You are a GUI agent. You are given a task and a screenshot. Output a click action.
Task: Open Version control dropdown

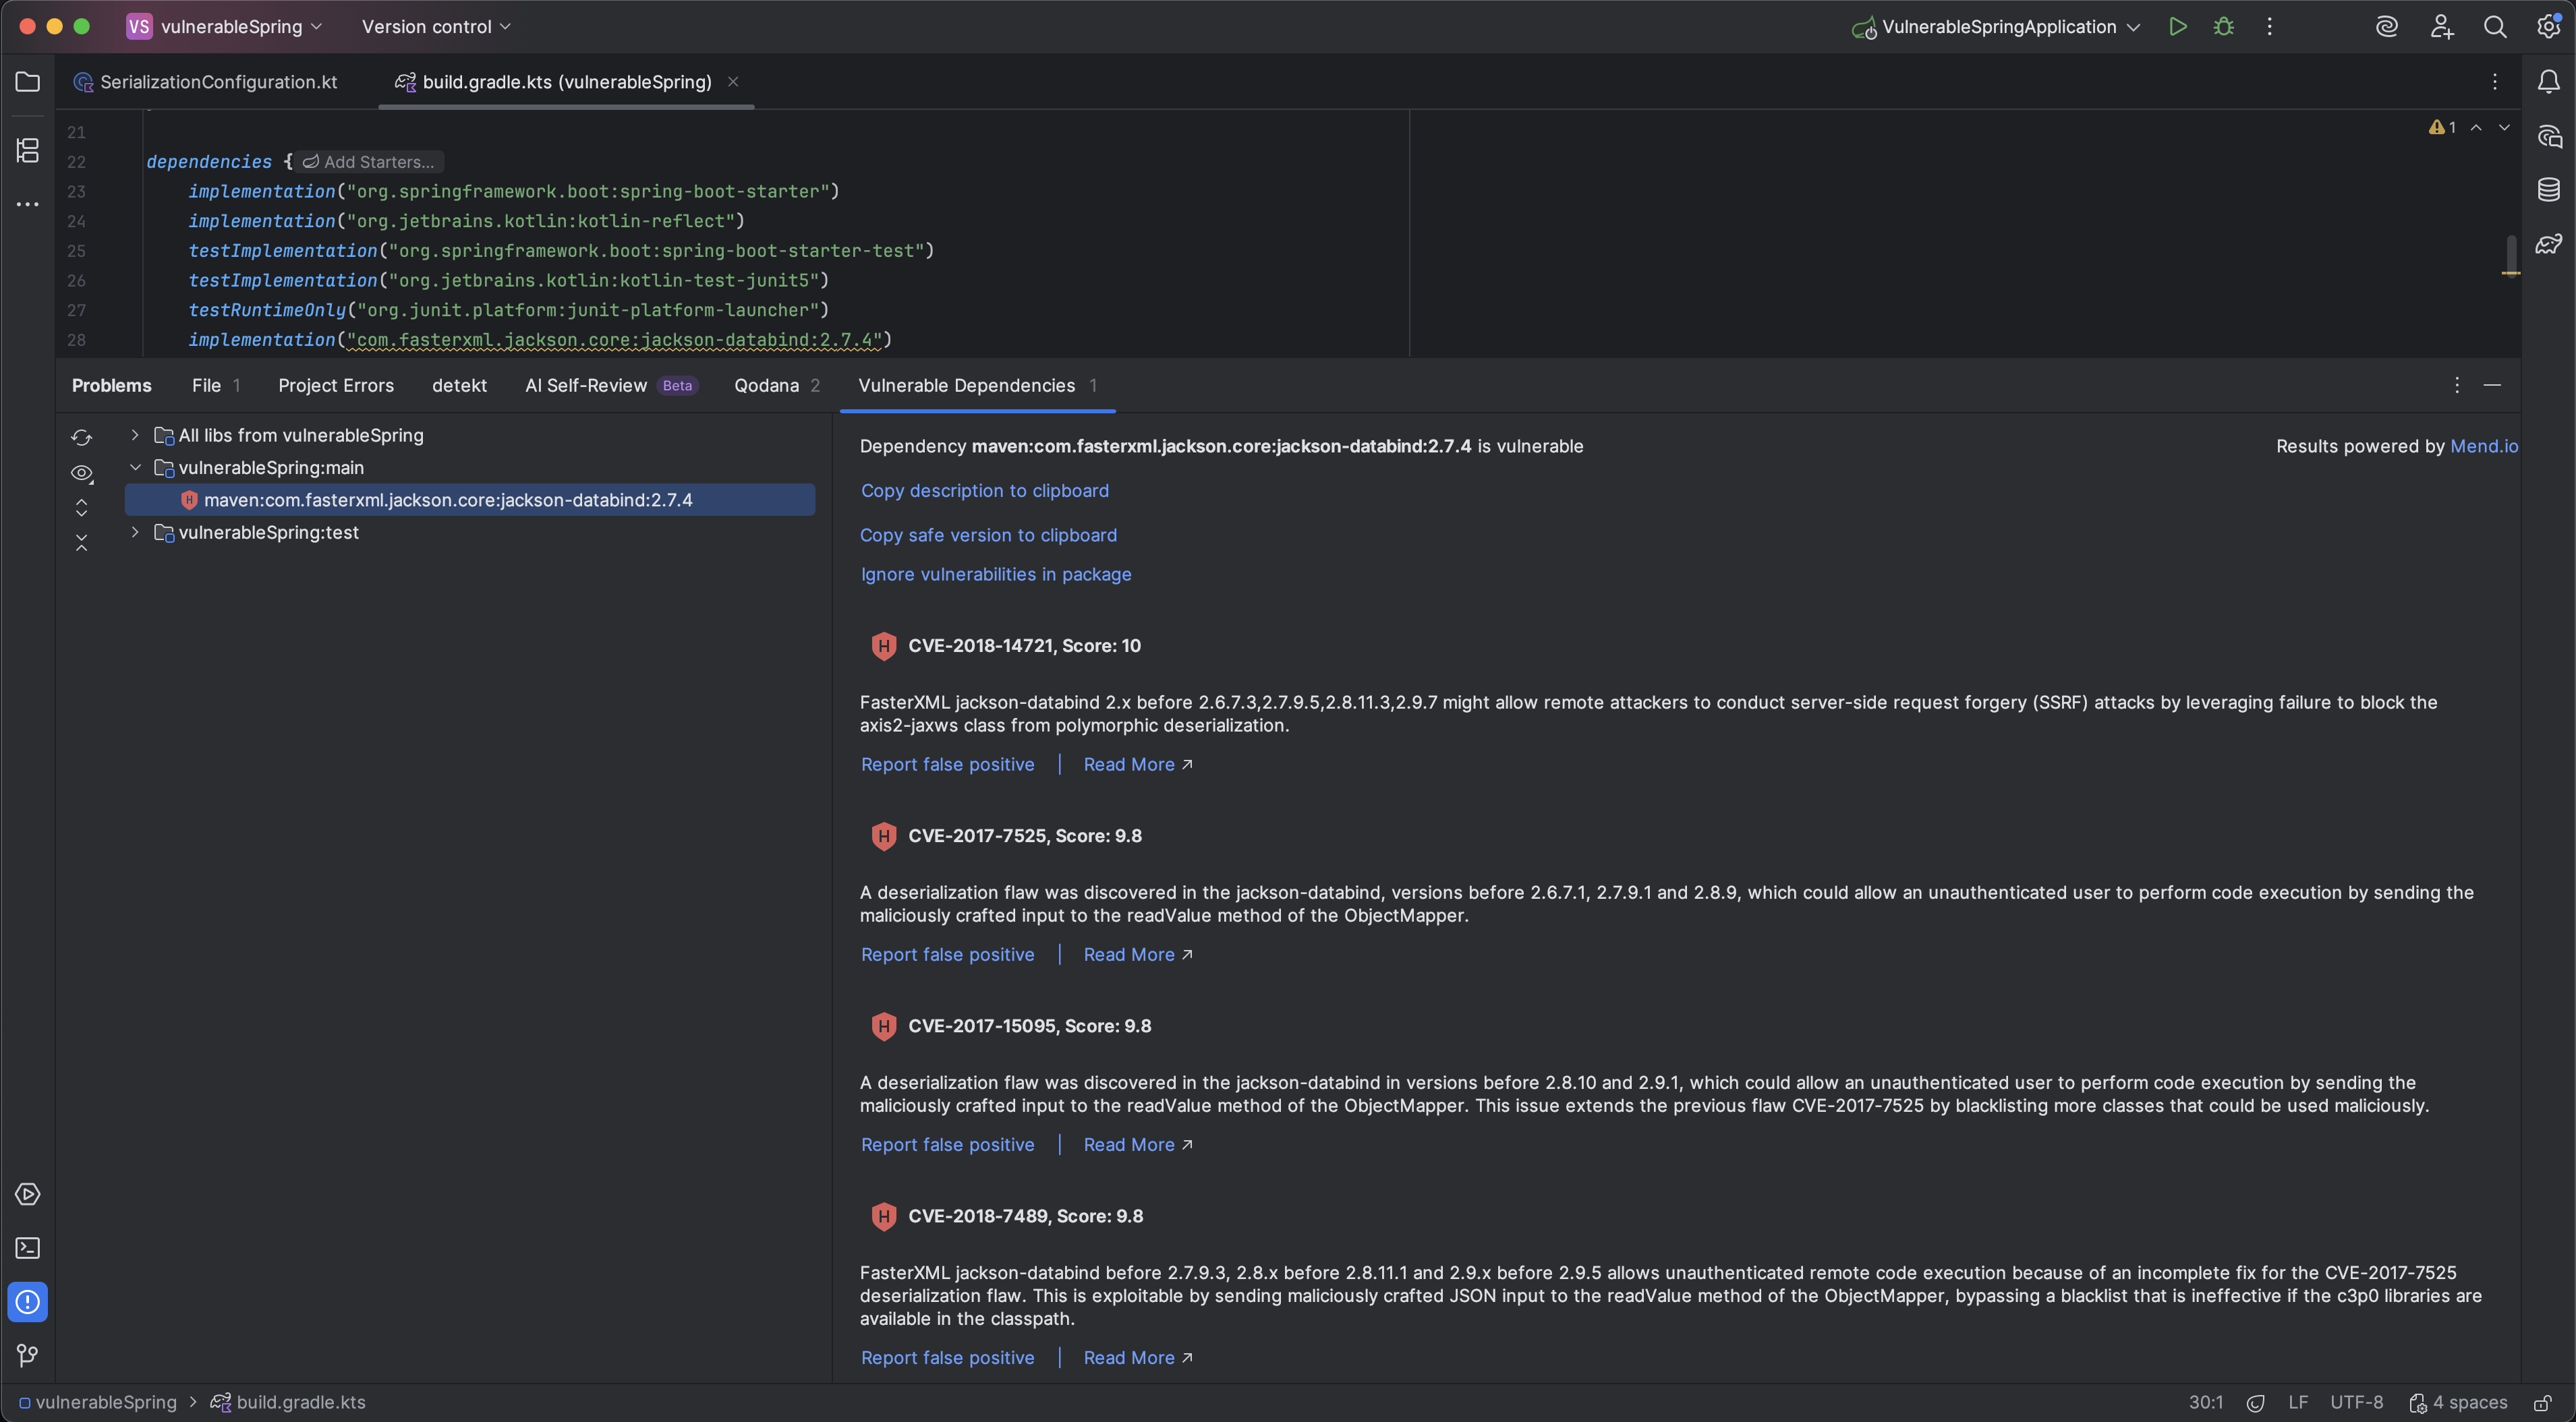[x=436, y=27]
